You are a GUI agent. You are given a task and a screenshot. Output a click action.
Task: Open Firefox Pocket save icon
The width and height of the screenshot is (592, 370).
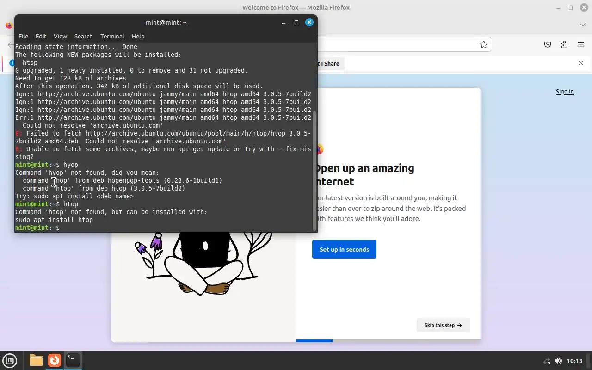tap(547, 44)
